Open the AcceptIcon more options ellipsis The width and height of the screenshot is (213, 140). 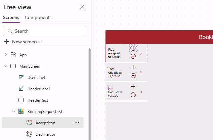77,123
